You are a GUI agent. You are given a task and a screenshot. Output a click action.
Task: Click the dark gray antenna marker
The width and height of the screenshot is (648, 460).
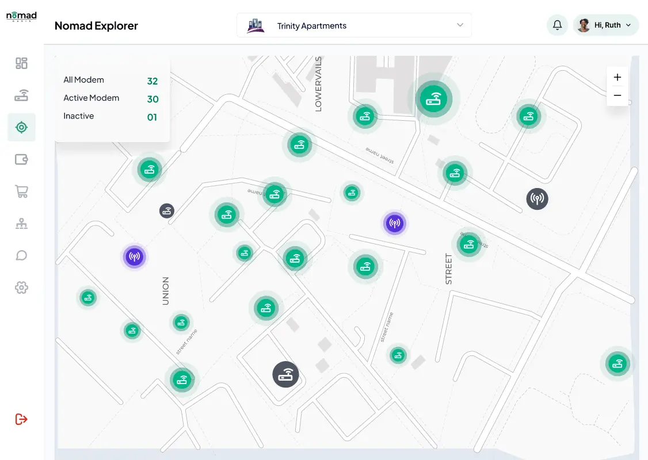coord(537,199)
